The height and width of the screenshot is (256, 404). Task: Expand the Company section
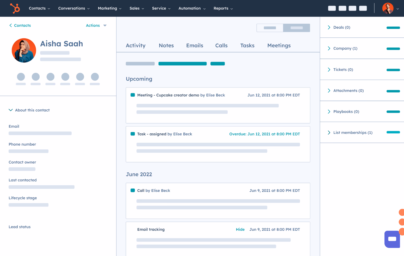click(329, 48)
